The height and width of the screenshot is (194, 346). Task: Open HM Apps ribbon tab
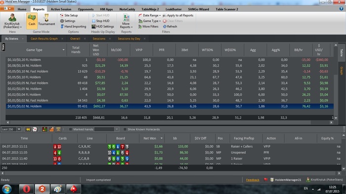[x=106, y=9]
